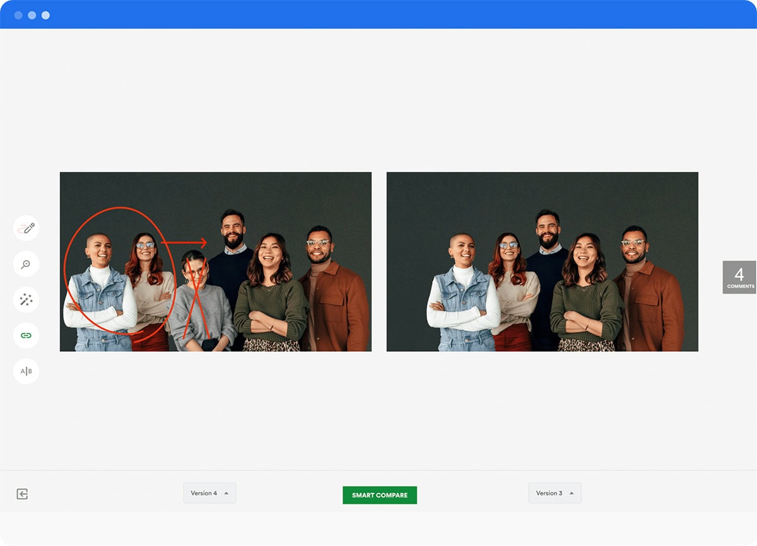Select the annotation pencil tool
This screenshot has height=546, width=757.
(x=25, y=228)
